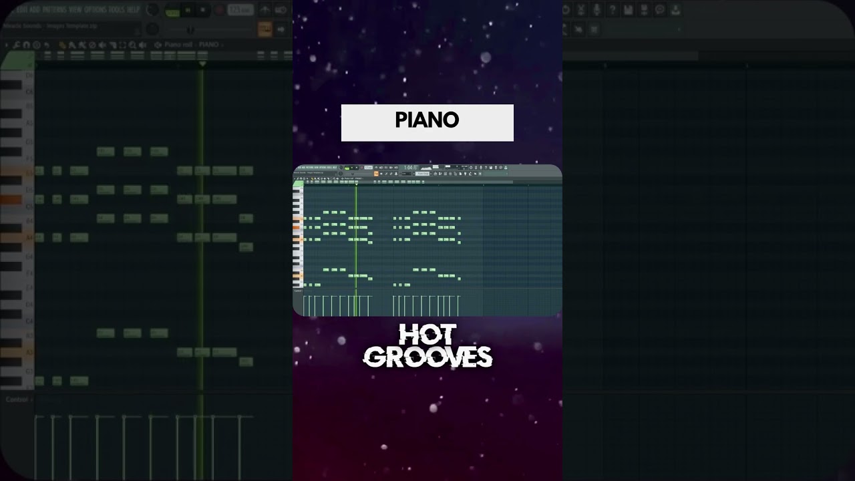
Task: Click the orange highlighted piano key
Action: 11,200
